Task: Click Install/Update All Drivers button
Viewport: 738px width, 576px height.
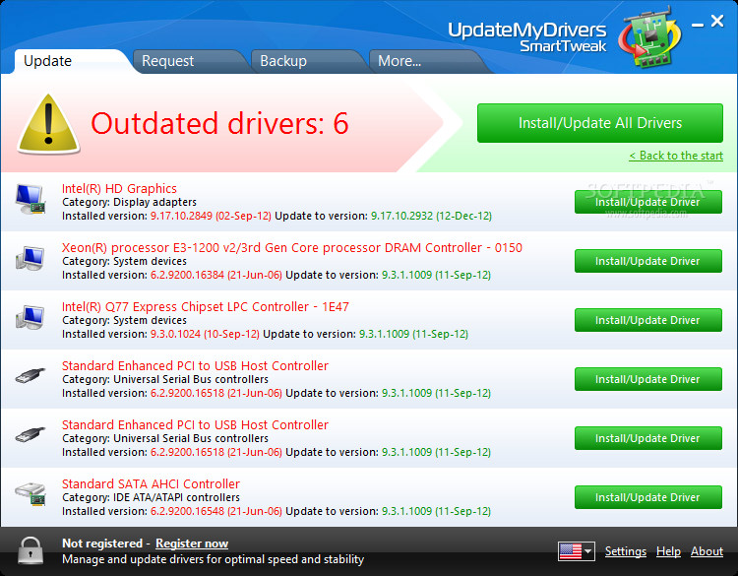Action: pyautogui.click(x=600, y=123)
